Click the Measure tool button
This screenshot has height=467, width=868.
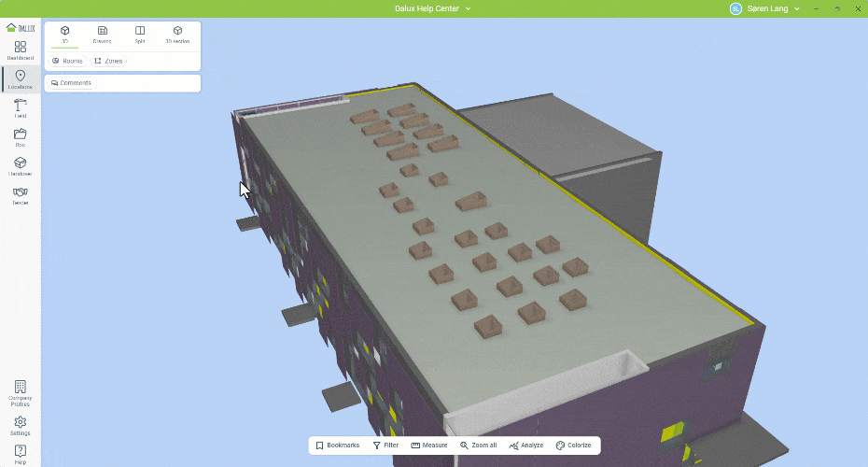(x=429, y=446)
